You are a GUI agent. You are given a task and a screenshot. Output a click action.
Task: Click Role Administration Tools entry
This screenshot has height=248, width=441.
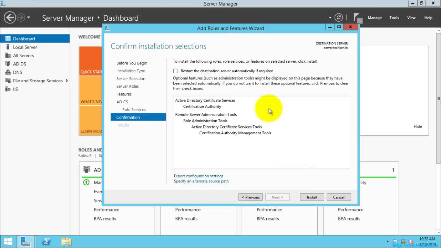(205, 121)
